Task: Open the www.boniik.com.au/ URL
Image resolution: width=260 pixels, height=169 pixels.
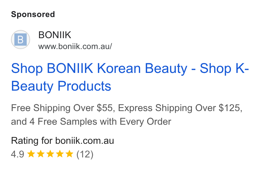Action: tap(75, 46)
